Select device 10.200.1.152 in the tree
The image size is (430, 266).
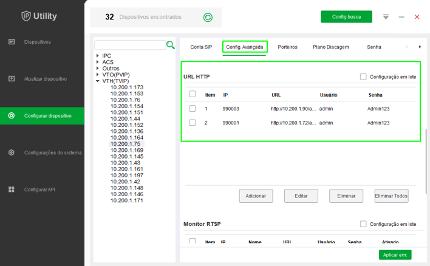coord(127,125)
